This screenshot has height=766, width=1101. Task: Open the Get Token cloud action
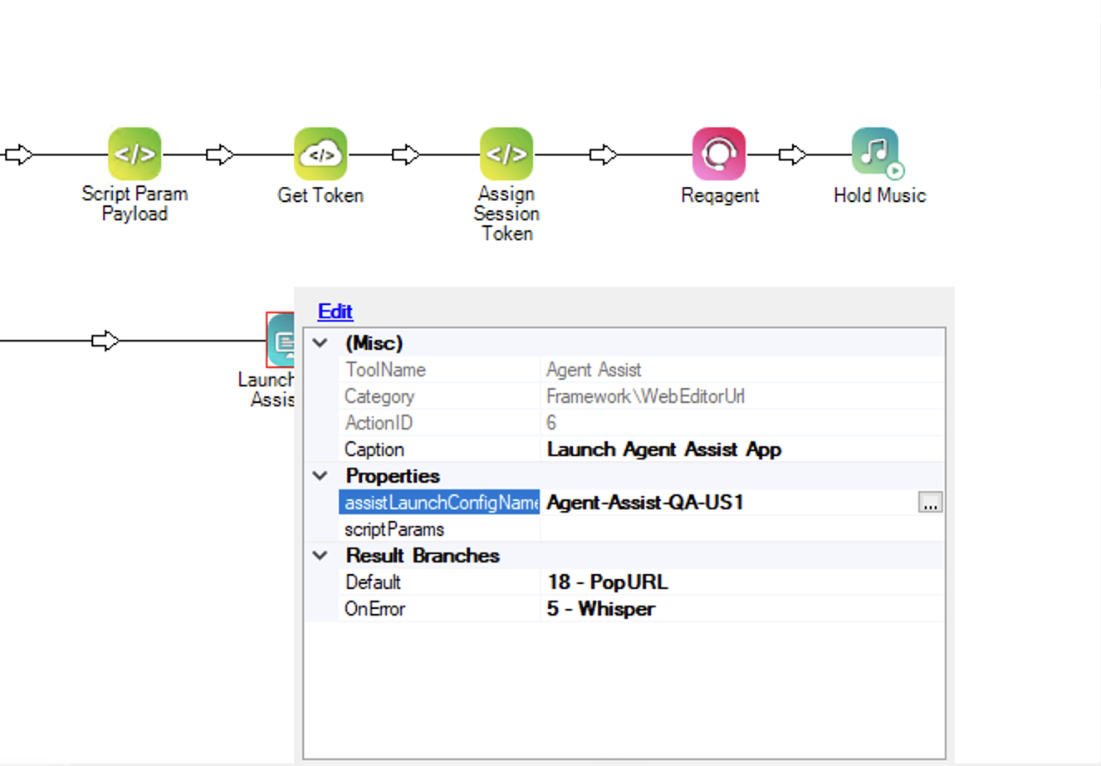321,154
